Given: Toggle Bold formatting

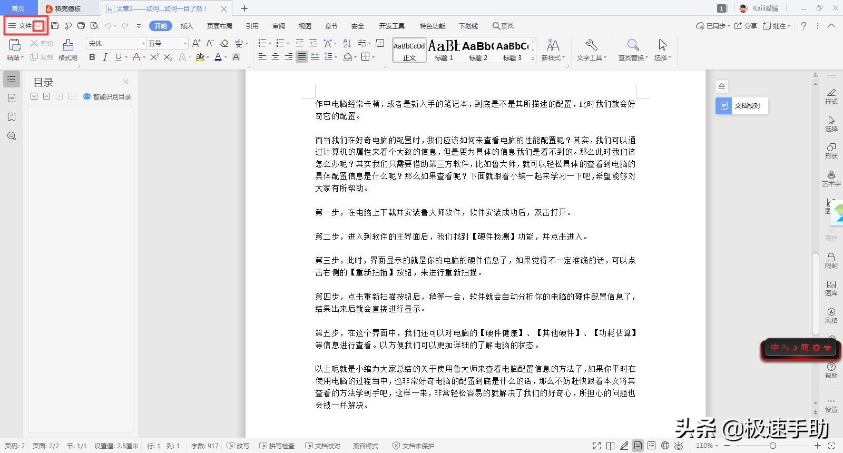Looking at the screenshot, I should point(92,57).
